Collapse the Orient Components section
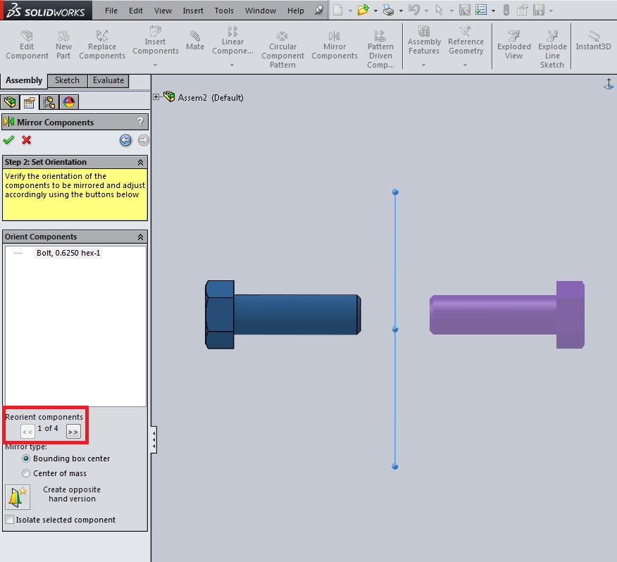 point(140,237)
